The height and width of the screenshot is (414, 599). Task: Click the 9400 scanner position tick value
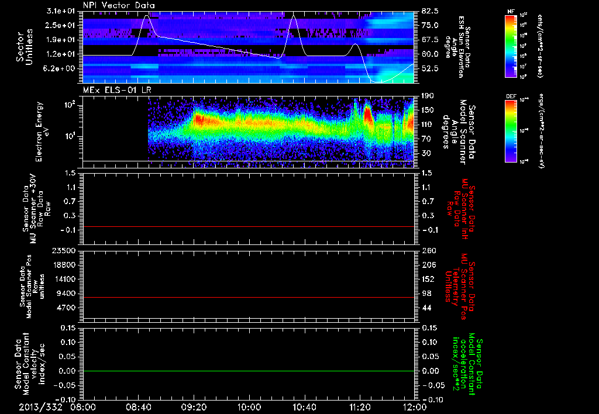click(x=67, y=294)
